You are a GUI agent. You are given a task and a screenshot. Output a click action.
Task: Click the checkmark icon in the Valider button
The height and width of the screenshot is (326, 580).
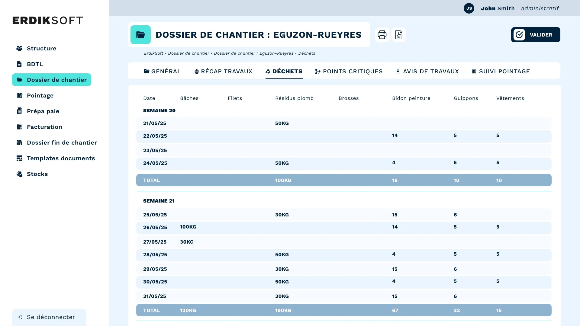519,35
